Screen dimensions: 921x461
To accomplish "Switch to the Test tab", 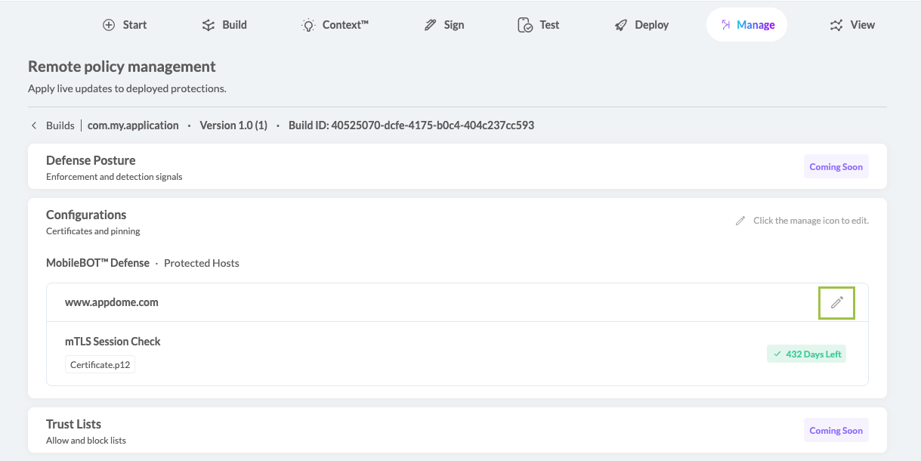I will click(x=539, y=25).
